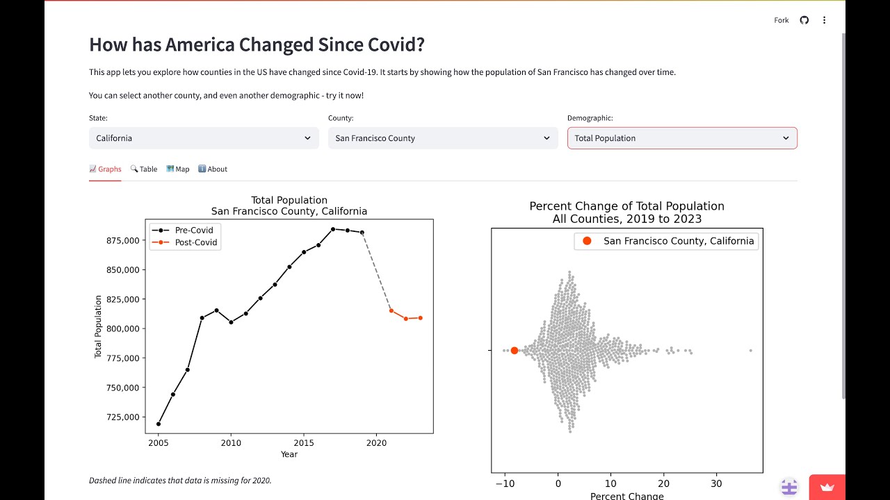
Task: Click the heading How has America Changed Since Covid?
Action: coord(257,44)
